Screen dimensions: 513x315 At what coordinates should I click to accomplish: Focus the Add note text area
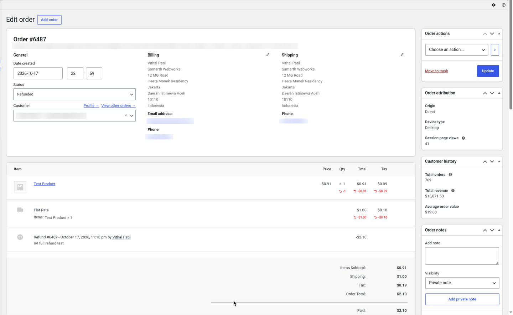point(462,256)
